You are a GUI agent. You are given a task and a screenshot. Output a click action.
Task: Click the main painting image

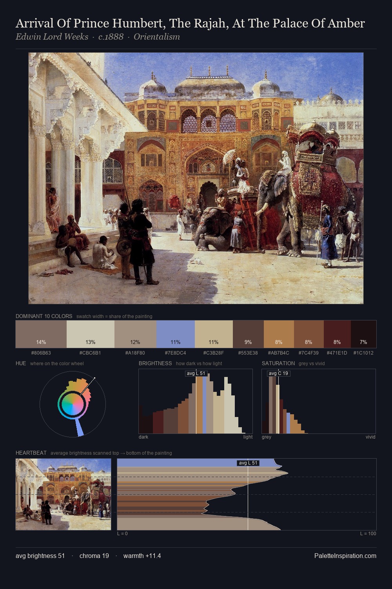pyautogui.click(x=196, y=178)
